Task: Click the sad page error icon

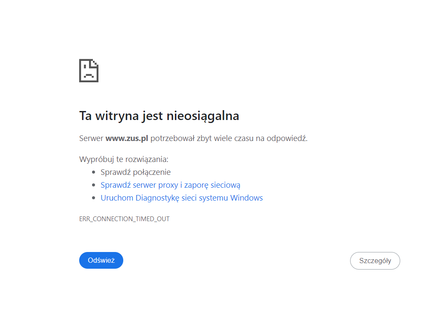Action: click(x=89, y=70)
